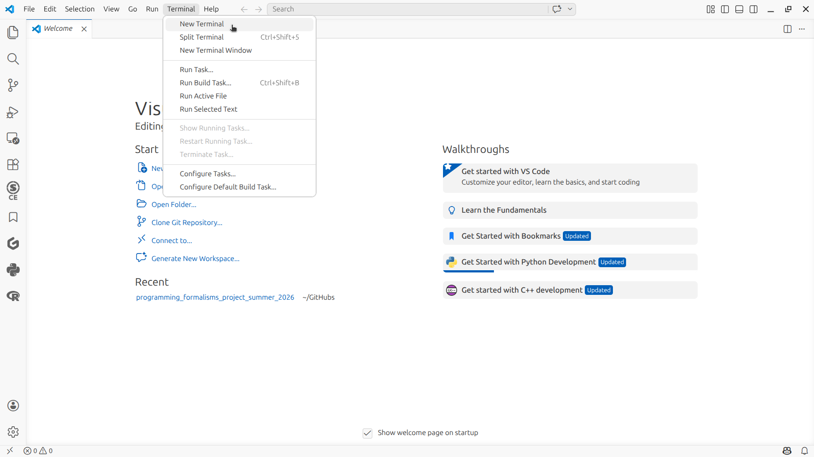
Task: Open the GitLens-style G icon view
Action: 13,243
